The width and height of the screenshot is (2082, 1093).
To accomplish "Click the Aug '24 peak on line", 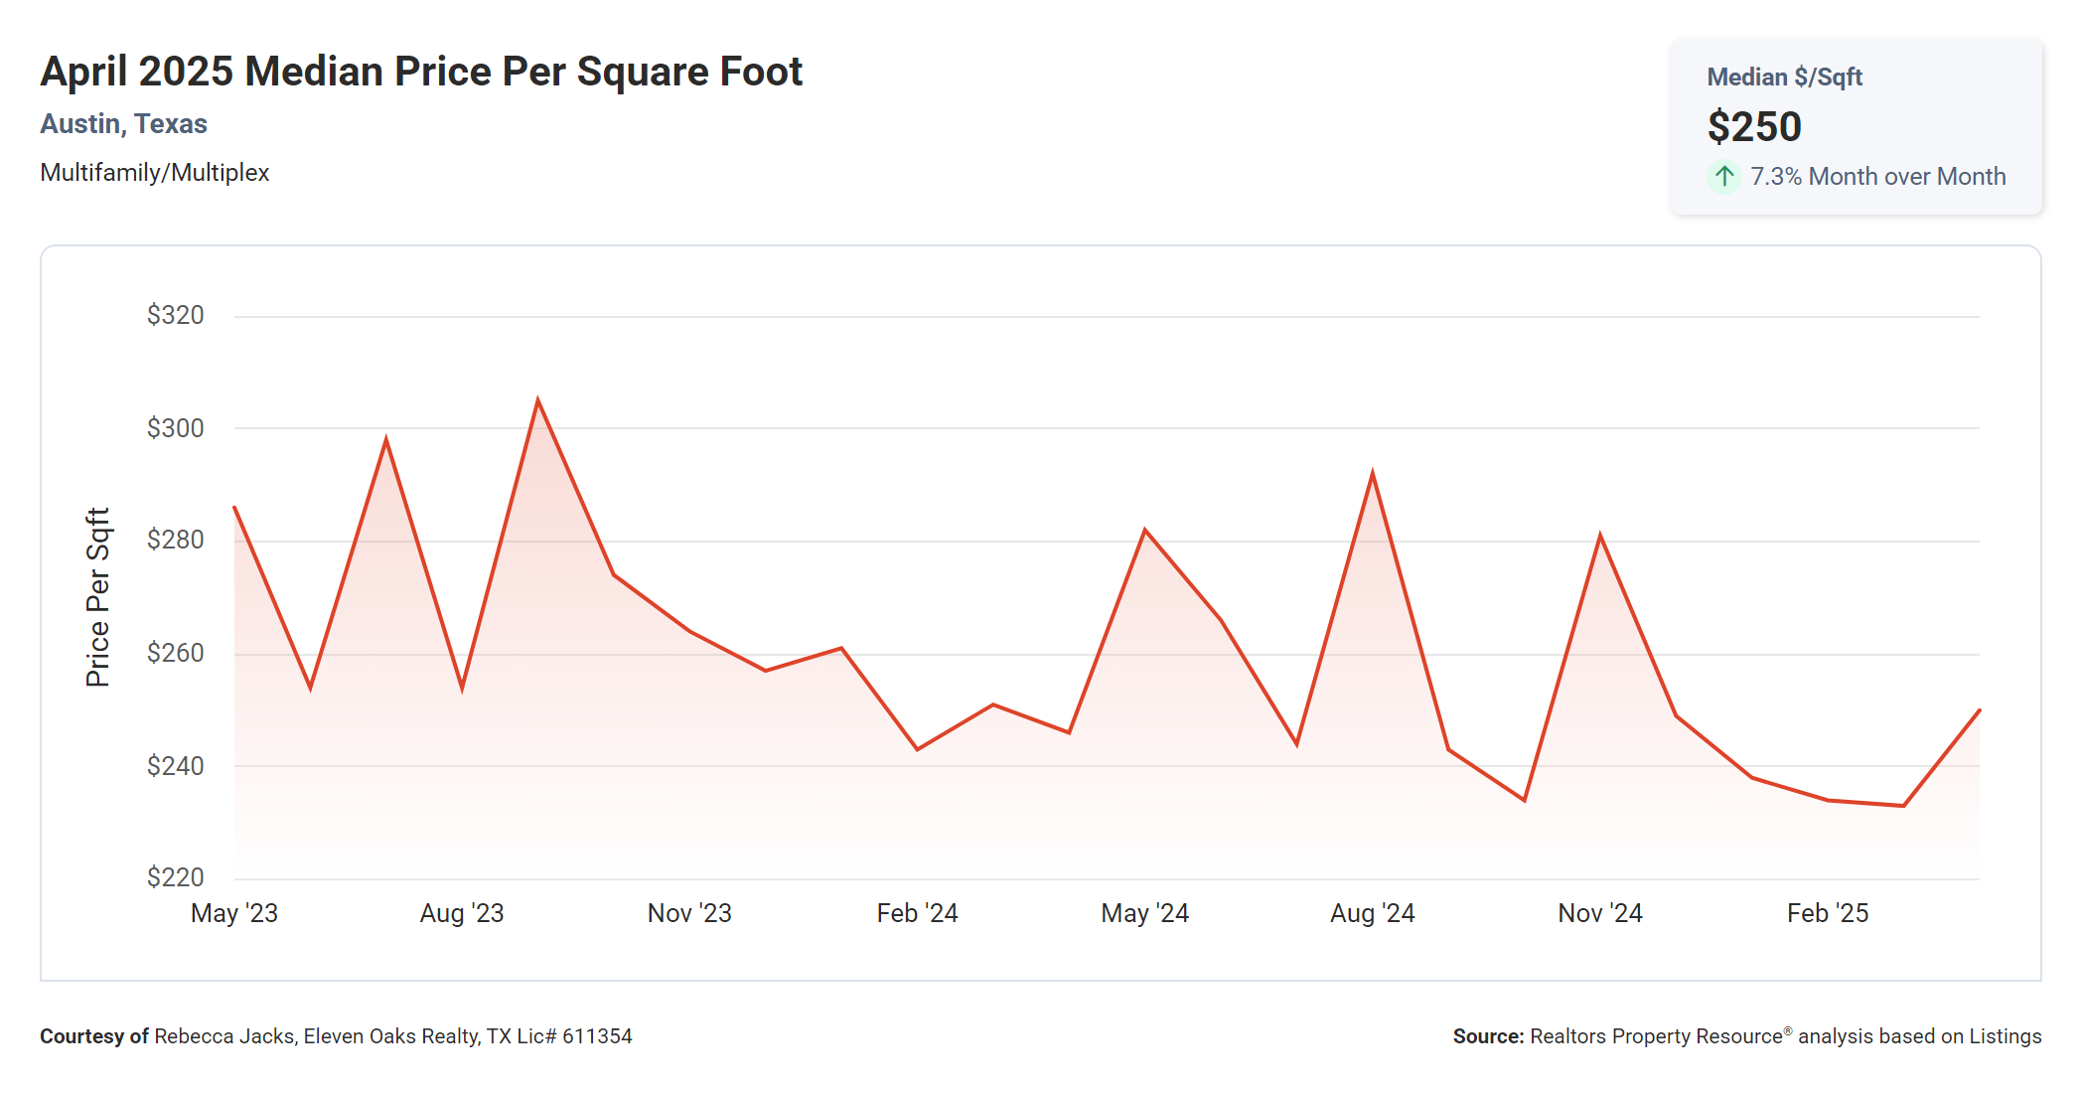I will [x=1373, y=474].
